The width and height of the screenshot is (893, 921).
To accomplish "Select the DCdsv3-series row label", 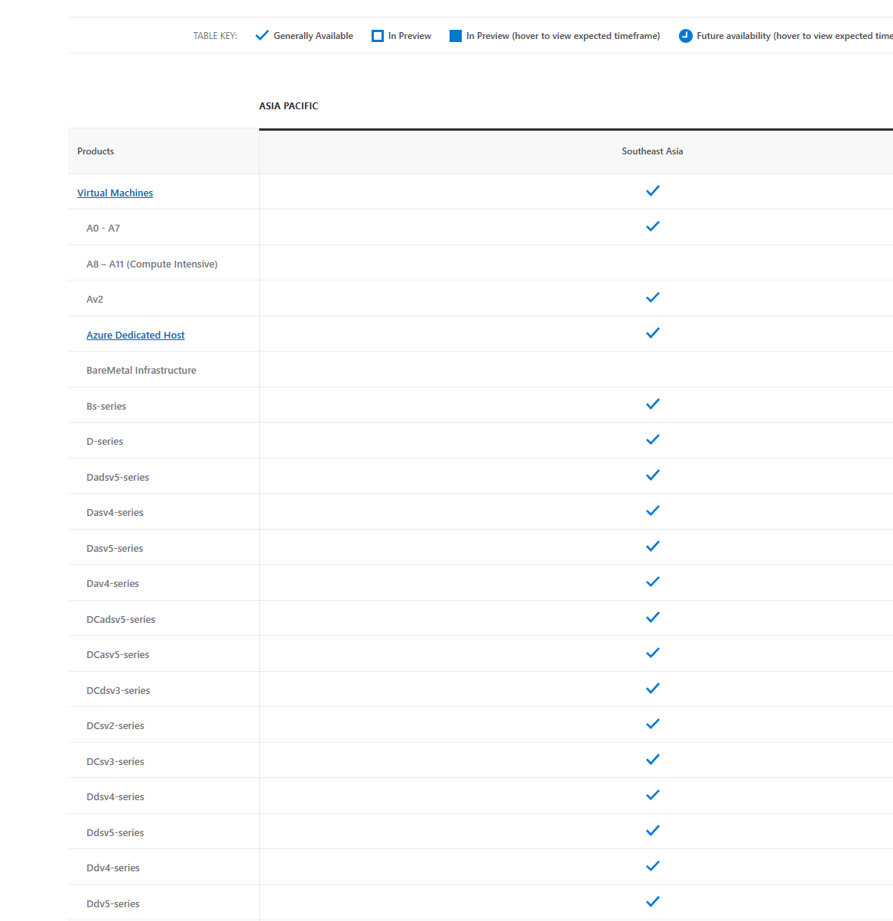I will [119, 691].
